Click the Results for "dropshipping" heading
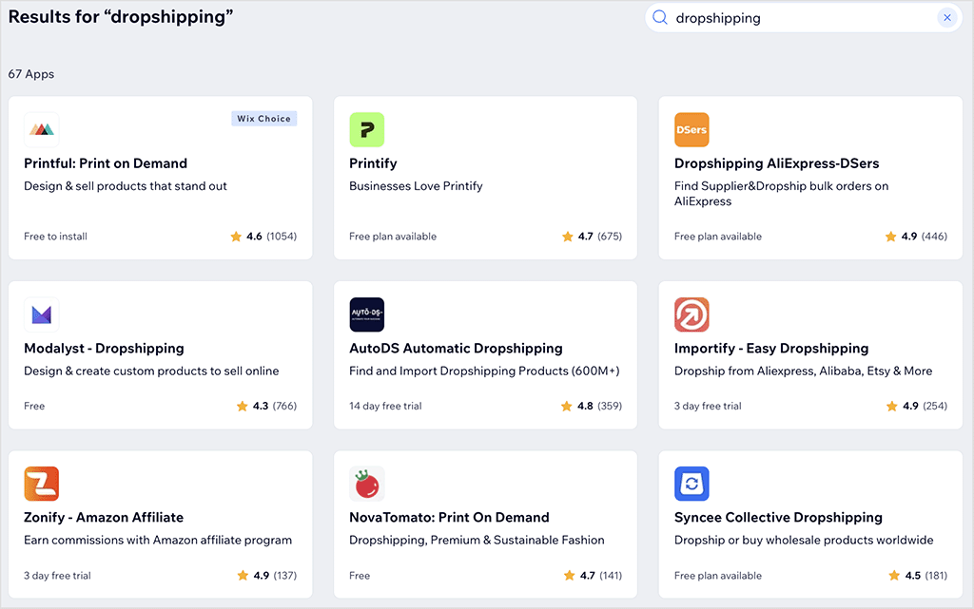Image resolution: width=974 pixels, height=609 pixels. tap(121, 17)
